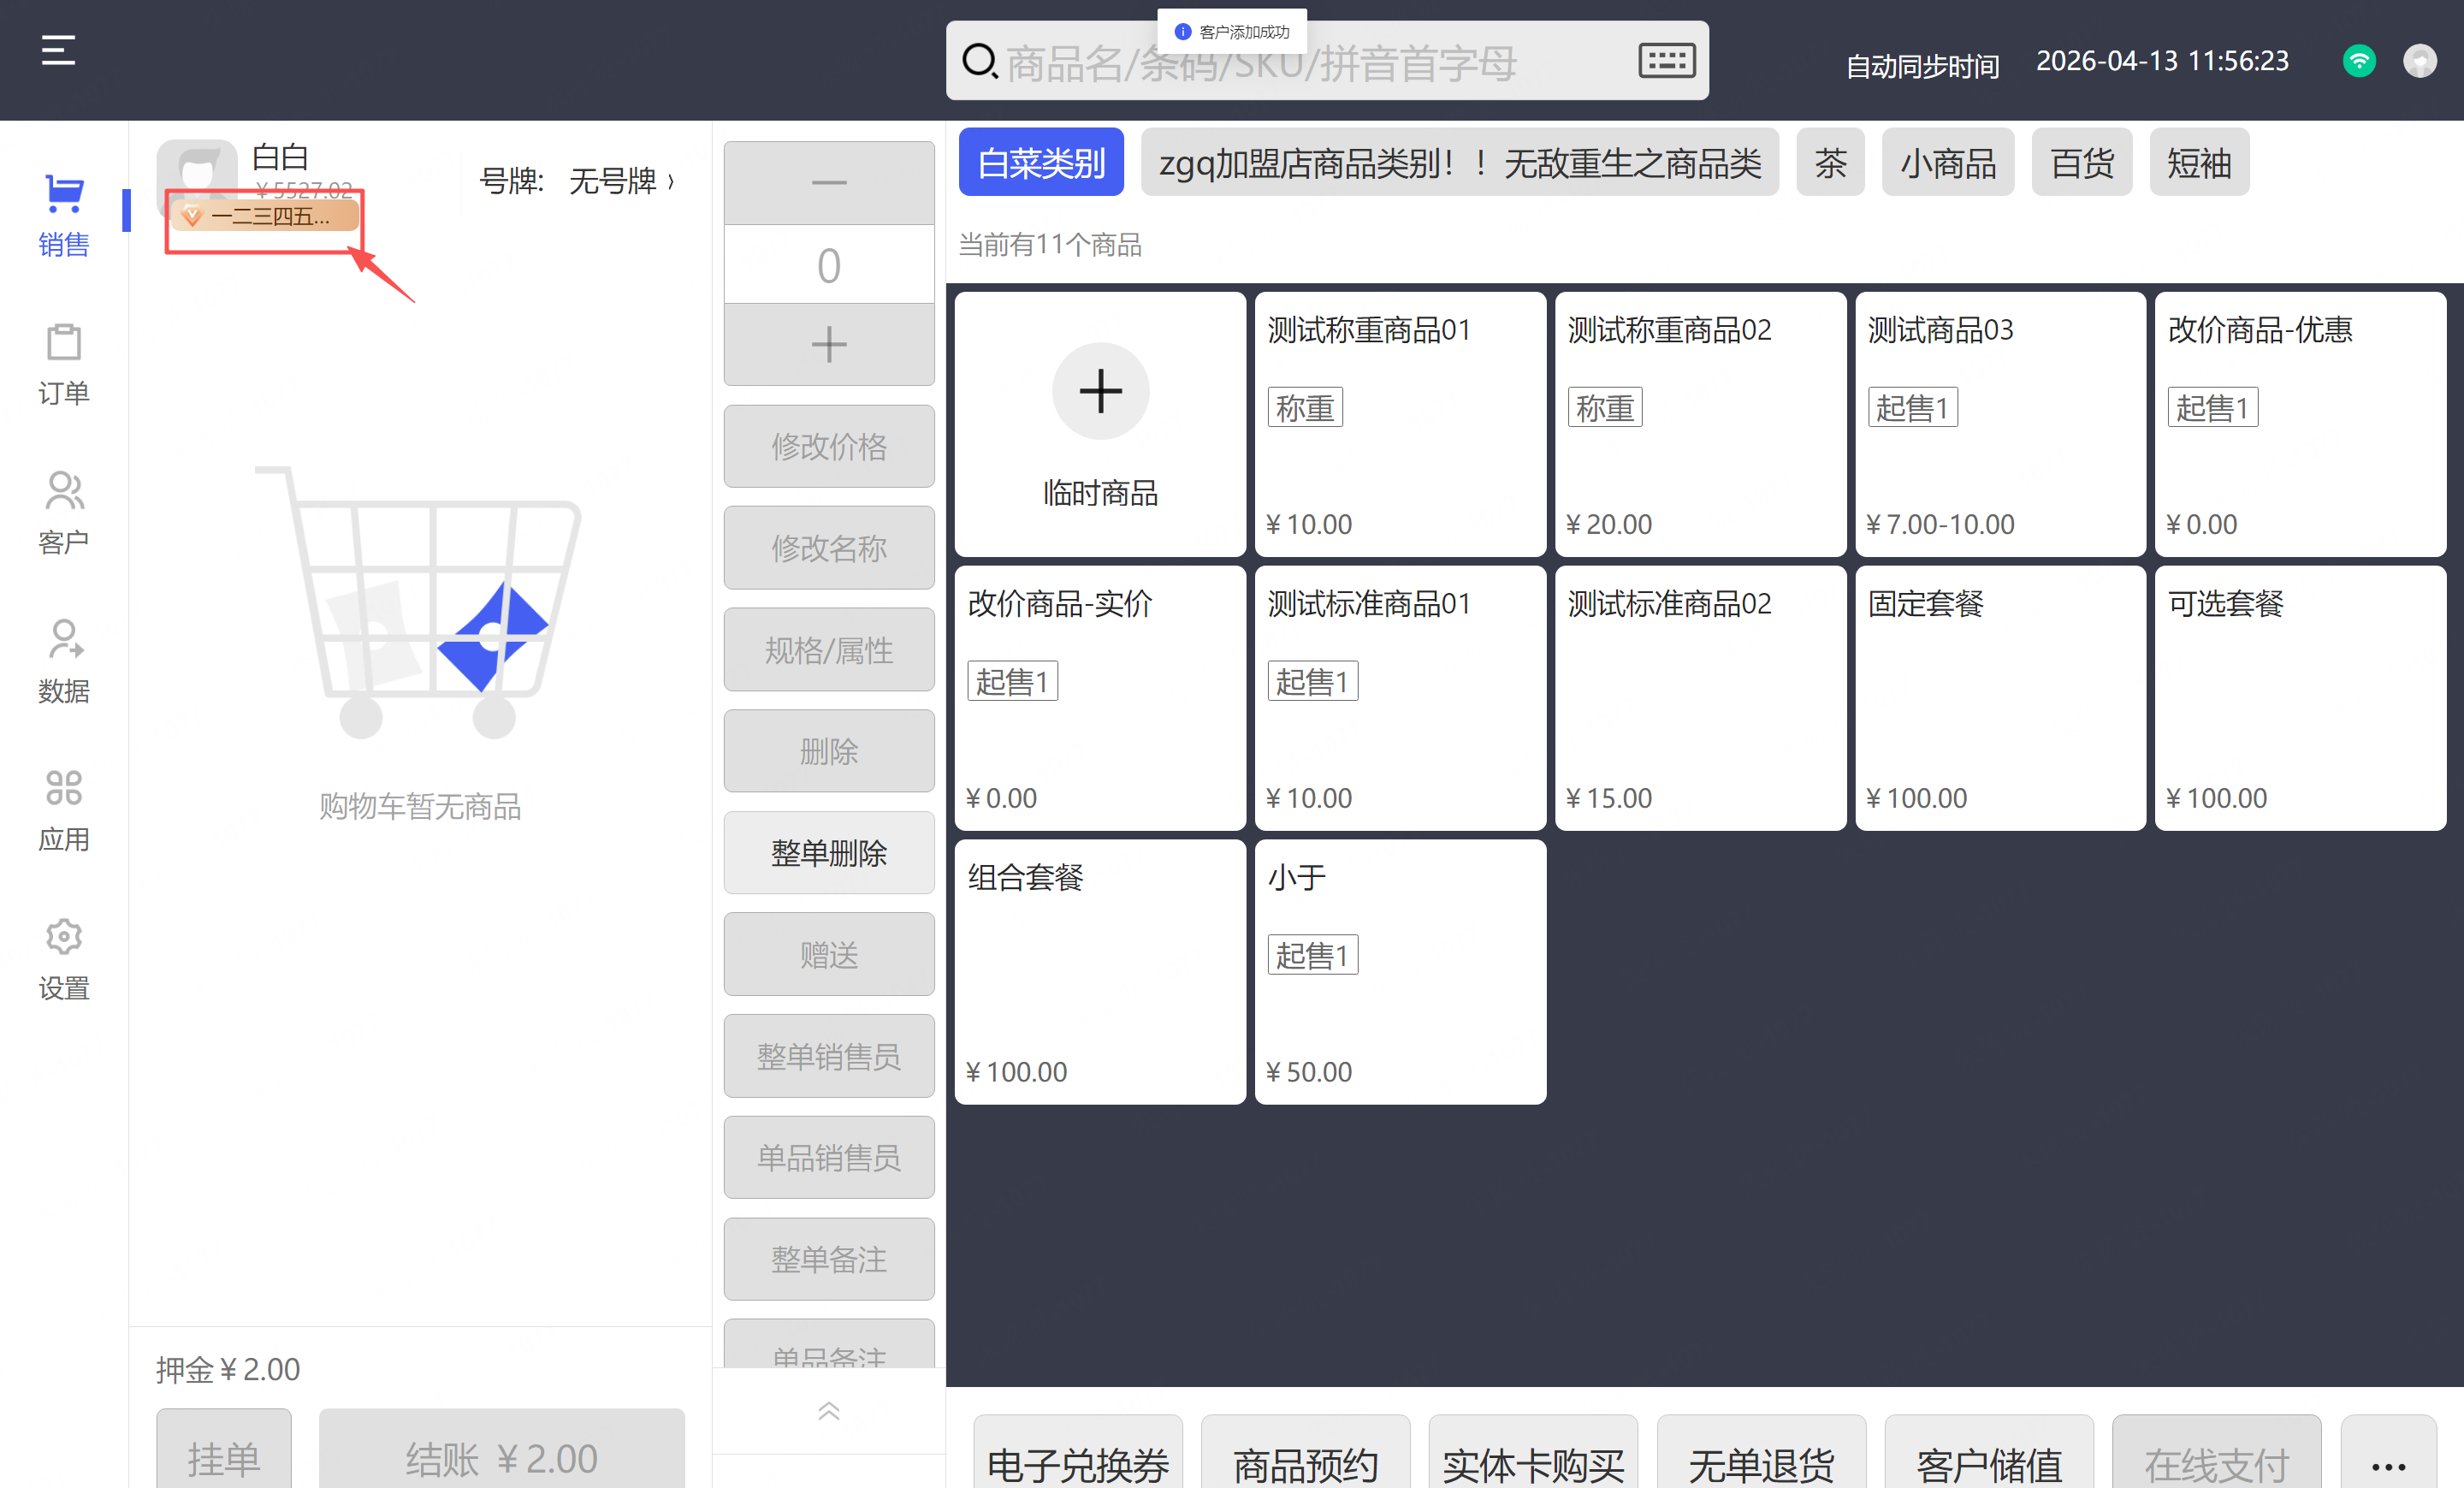Open the more options ellipsis button
Image resolution: width=2464 pixels, height=1488 pixels.
tap(2387, 1464)
